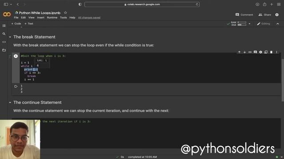Open Safari sidebar dropdown arrow
This screenshot has width=284, height=159.
coord(11,4)
